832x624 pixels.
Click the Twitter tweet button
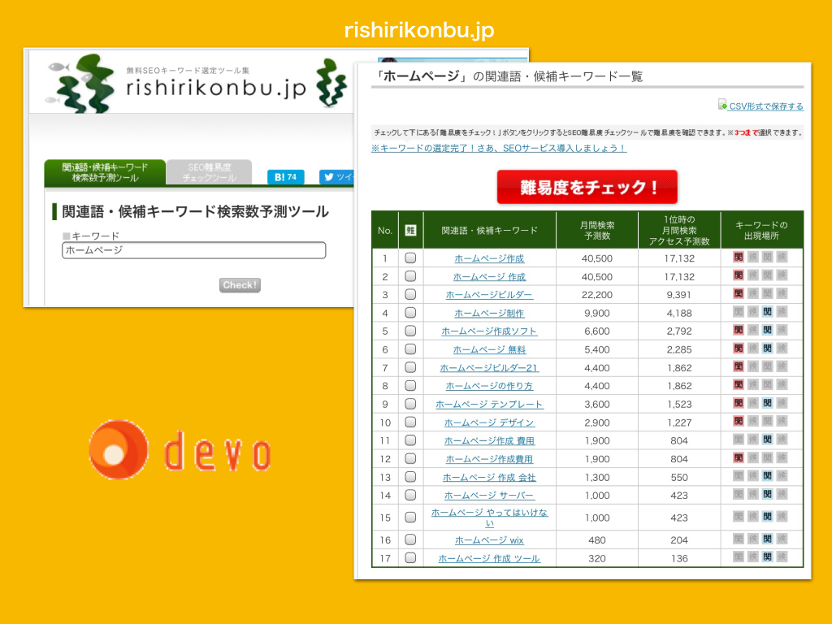tap(336, 176)
